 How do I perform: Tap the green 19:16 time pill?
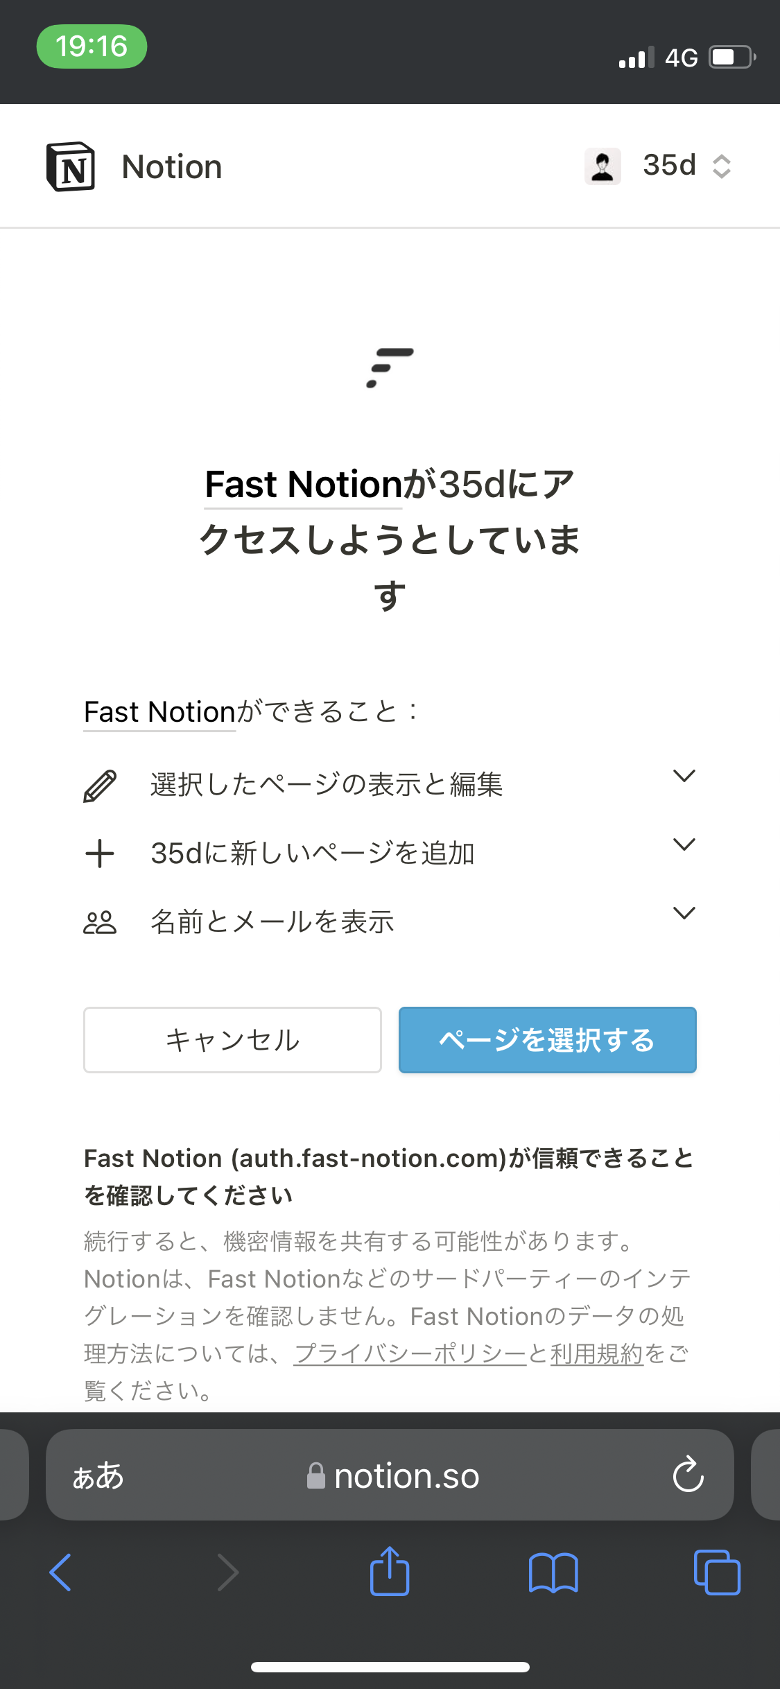[92, 46]
